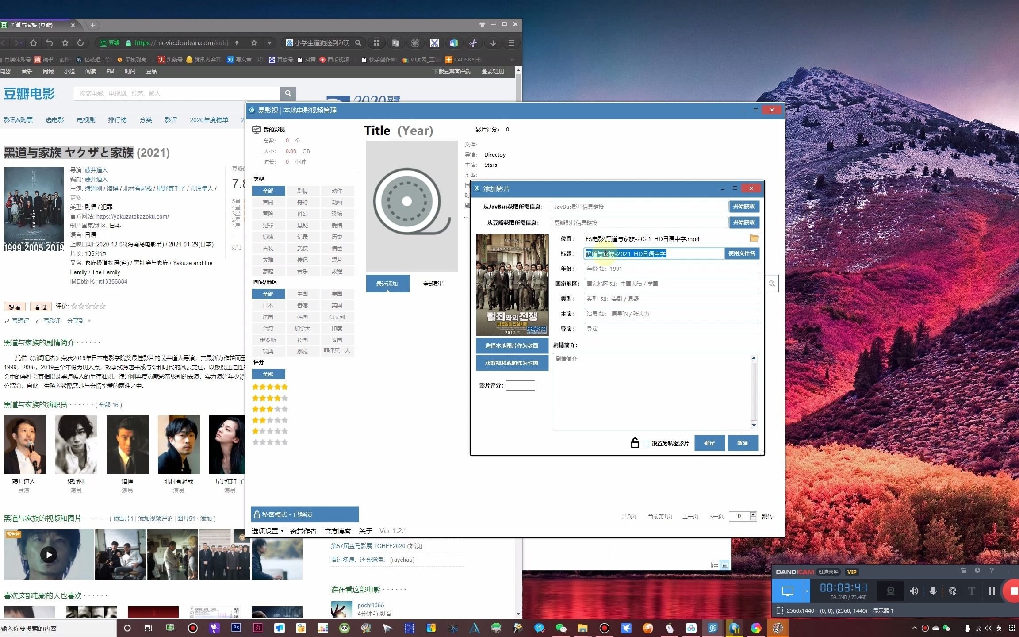
Task: Expand browser address bar dropdown arrow
Action: [269, 43]
